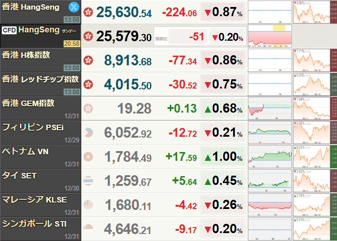Viewport: 337px width, 241px height.
Task: Click the VN value 1,784.49
Action: [x=128, y=157]
